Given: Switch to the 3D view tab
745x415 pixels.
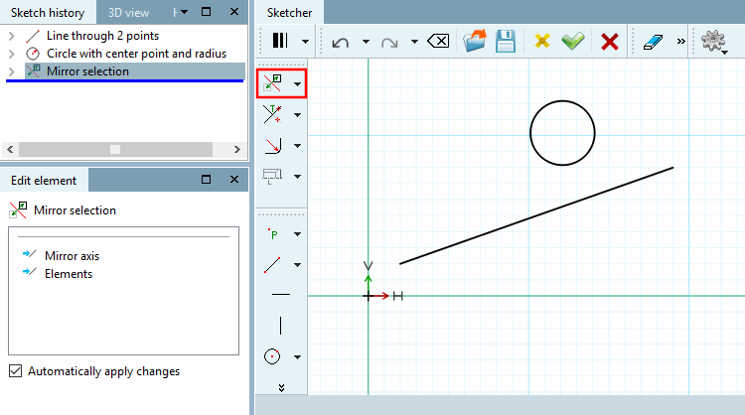Looking at the screenshot, I should click(128, 12).
